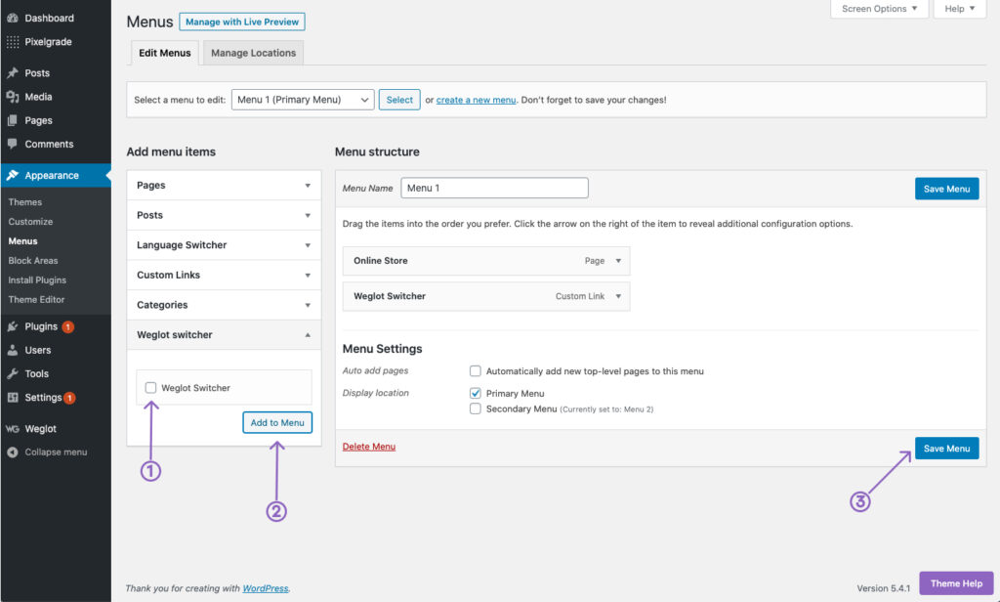Click the Settings sliders icon
Screen dimensions: 1000x602
[12, 397]
